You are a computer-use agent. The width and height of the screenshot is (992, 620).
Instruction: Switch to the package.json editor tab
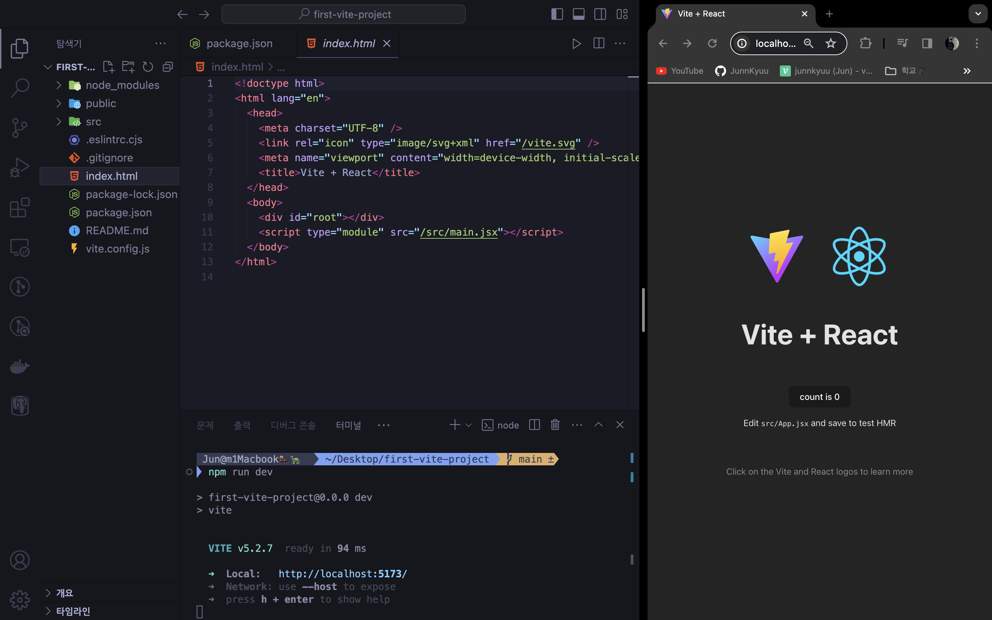(x=239, y=43)
